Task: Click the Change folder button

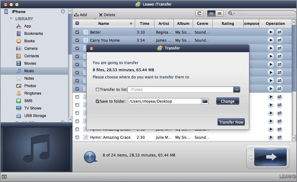Action: (227, 101)
